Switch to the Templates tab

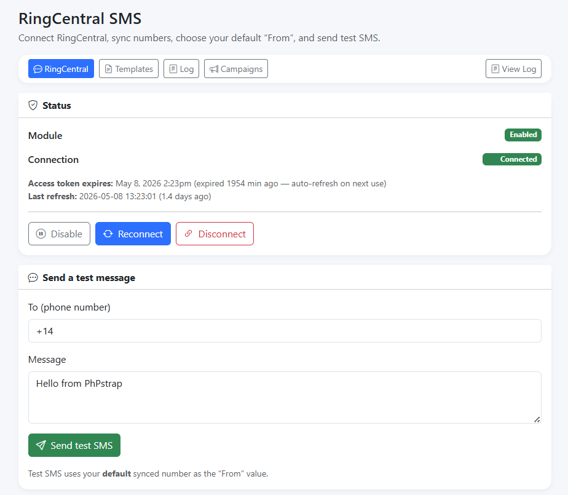pyautogui.click(x=128, y=68)
